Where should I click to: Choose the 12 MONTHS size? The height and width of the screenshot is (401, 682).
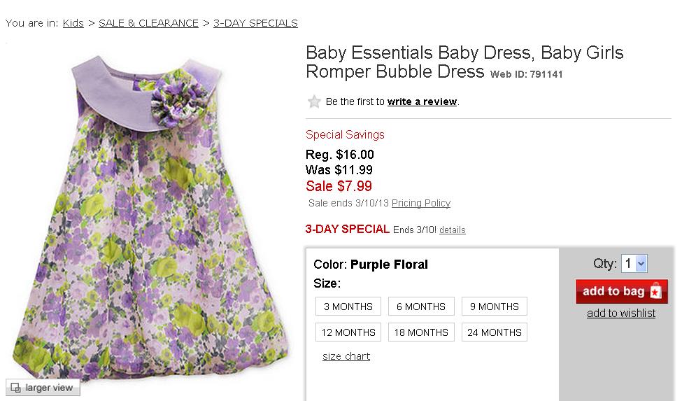(x=348, y=332)
